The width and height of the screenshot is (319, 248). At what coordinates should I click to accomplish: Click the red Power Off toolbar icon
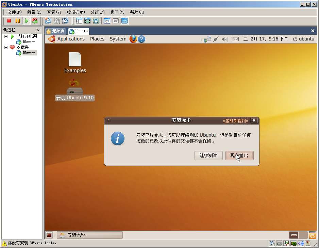coord(9,20)
